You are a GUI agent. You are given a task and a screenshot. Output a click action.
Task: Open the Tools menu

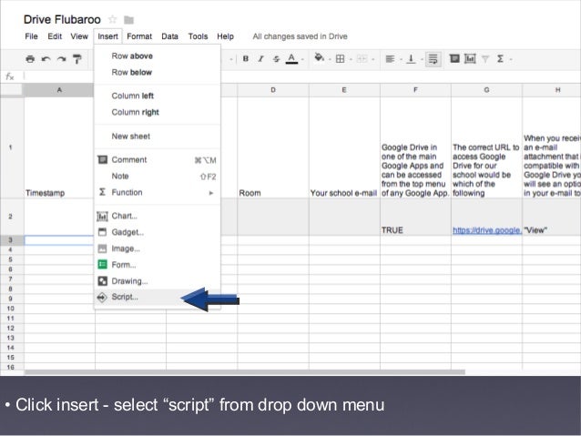point(198,36)
